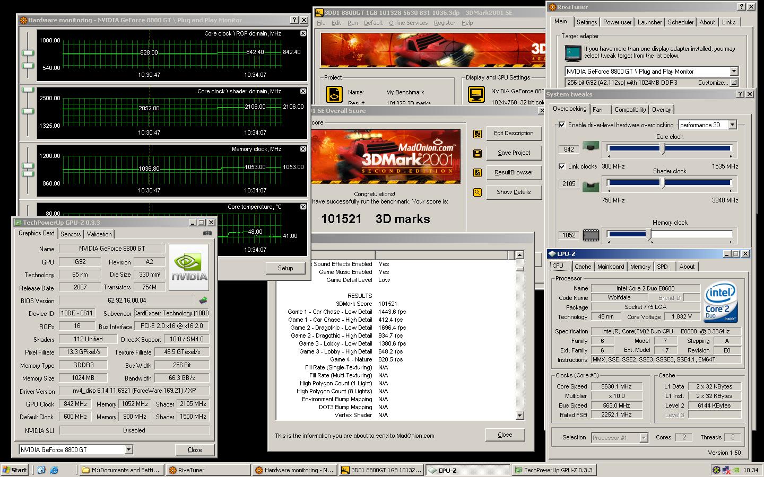This screenshot has height=477, width=764.
Task: Open the RivaTuner Scheduler tab
Action: pyautogui.click(x=681, y=22)
